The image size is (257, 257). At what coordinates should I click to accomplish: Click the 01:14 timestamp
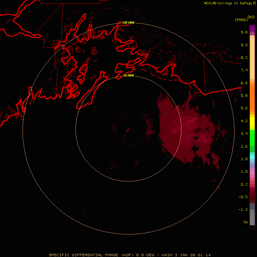pos(204,255)
